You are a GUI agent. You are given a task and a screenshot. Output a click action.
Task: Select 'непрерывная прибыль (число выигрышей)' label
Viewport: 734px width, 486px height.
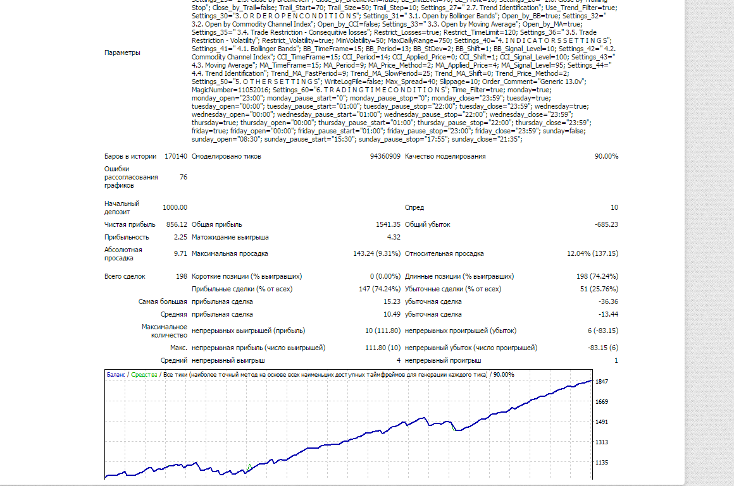point(258,348)
